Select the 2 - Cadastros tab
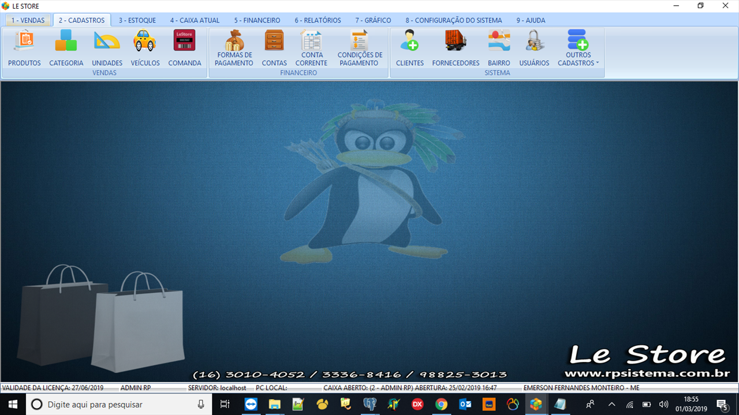This screenshot has height=415, width=739. [82, 20]
